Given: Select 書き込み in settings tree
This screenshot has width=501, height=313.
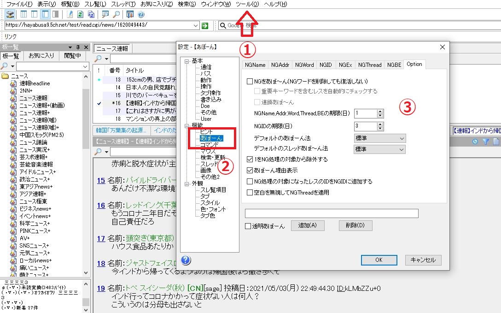Looking at the screenshot, I should pos(211,100).
